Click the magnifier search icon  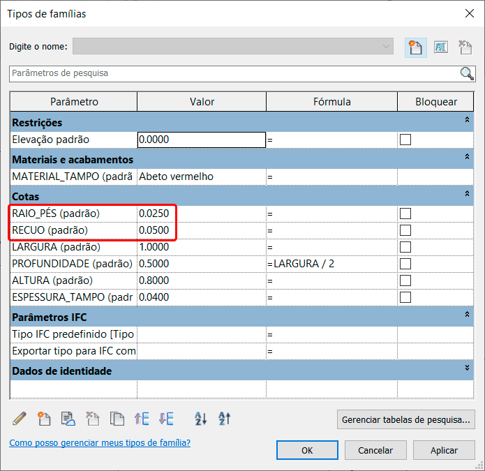467,73
